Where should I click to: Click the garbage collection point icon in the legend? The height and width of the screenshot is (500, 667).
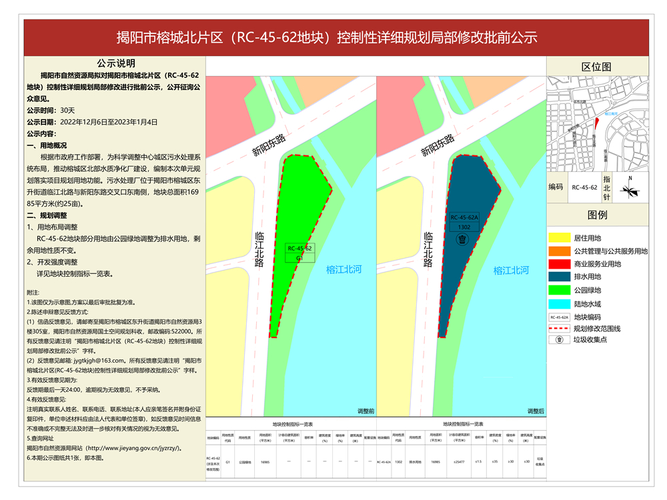(560, 340)
